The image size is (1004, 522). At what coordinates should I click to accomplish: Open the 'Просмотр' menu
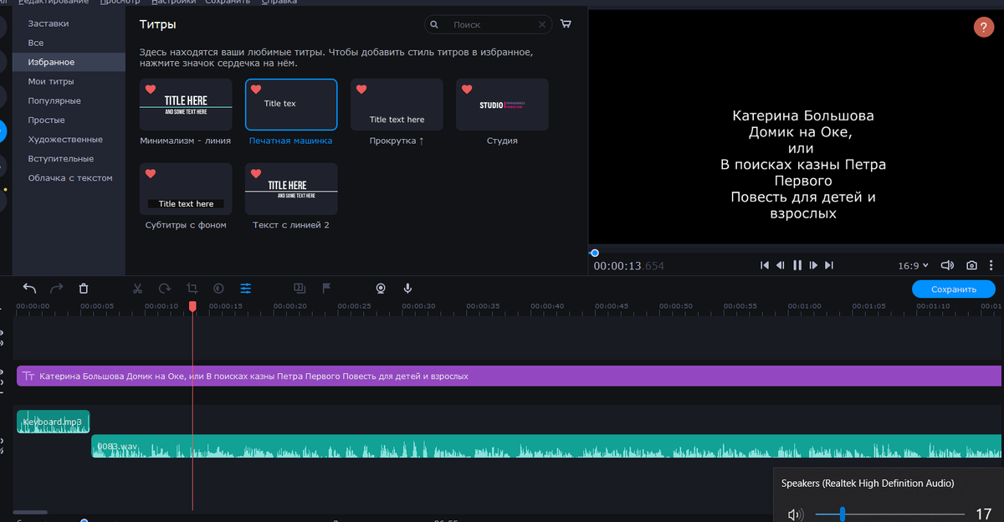tap(120, 3)
